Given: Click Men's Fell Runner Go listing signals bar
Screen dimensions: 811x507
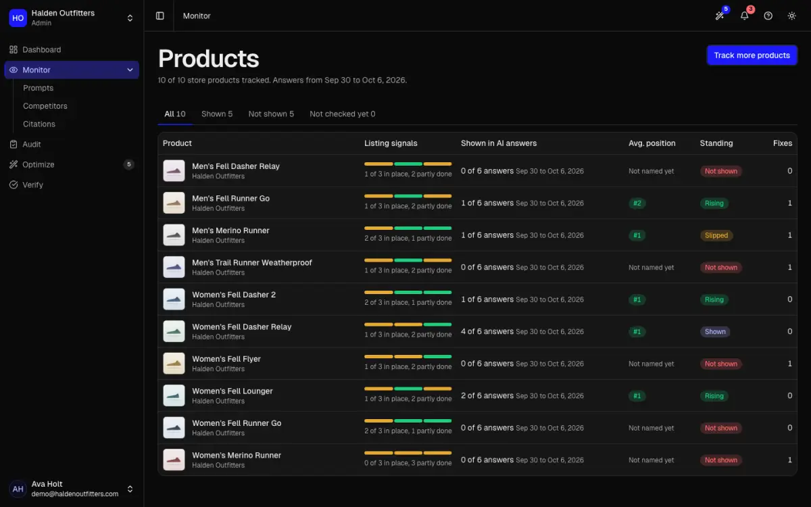Looking at the screenshot, I should [x=408, y=196].
